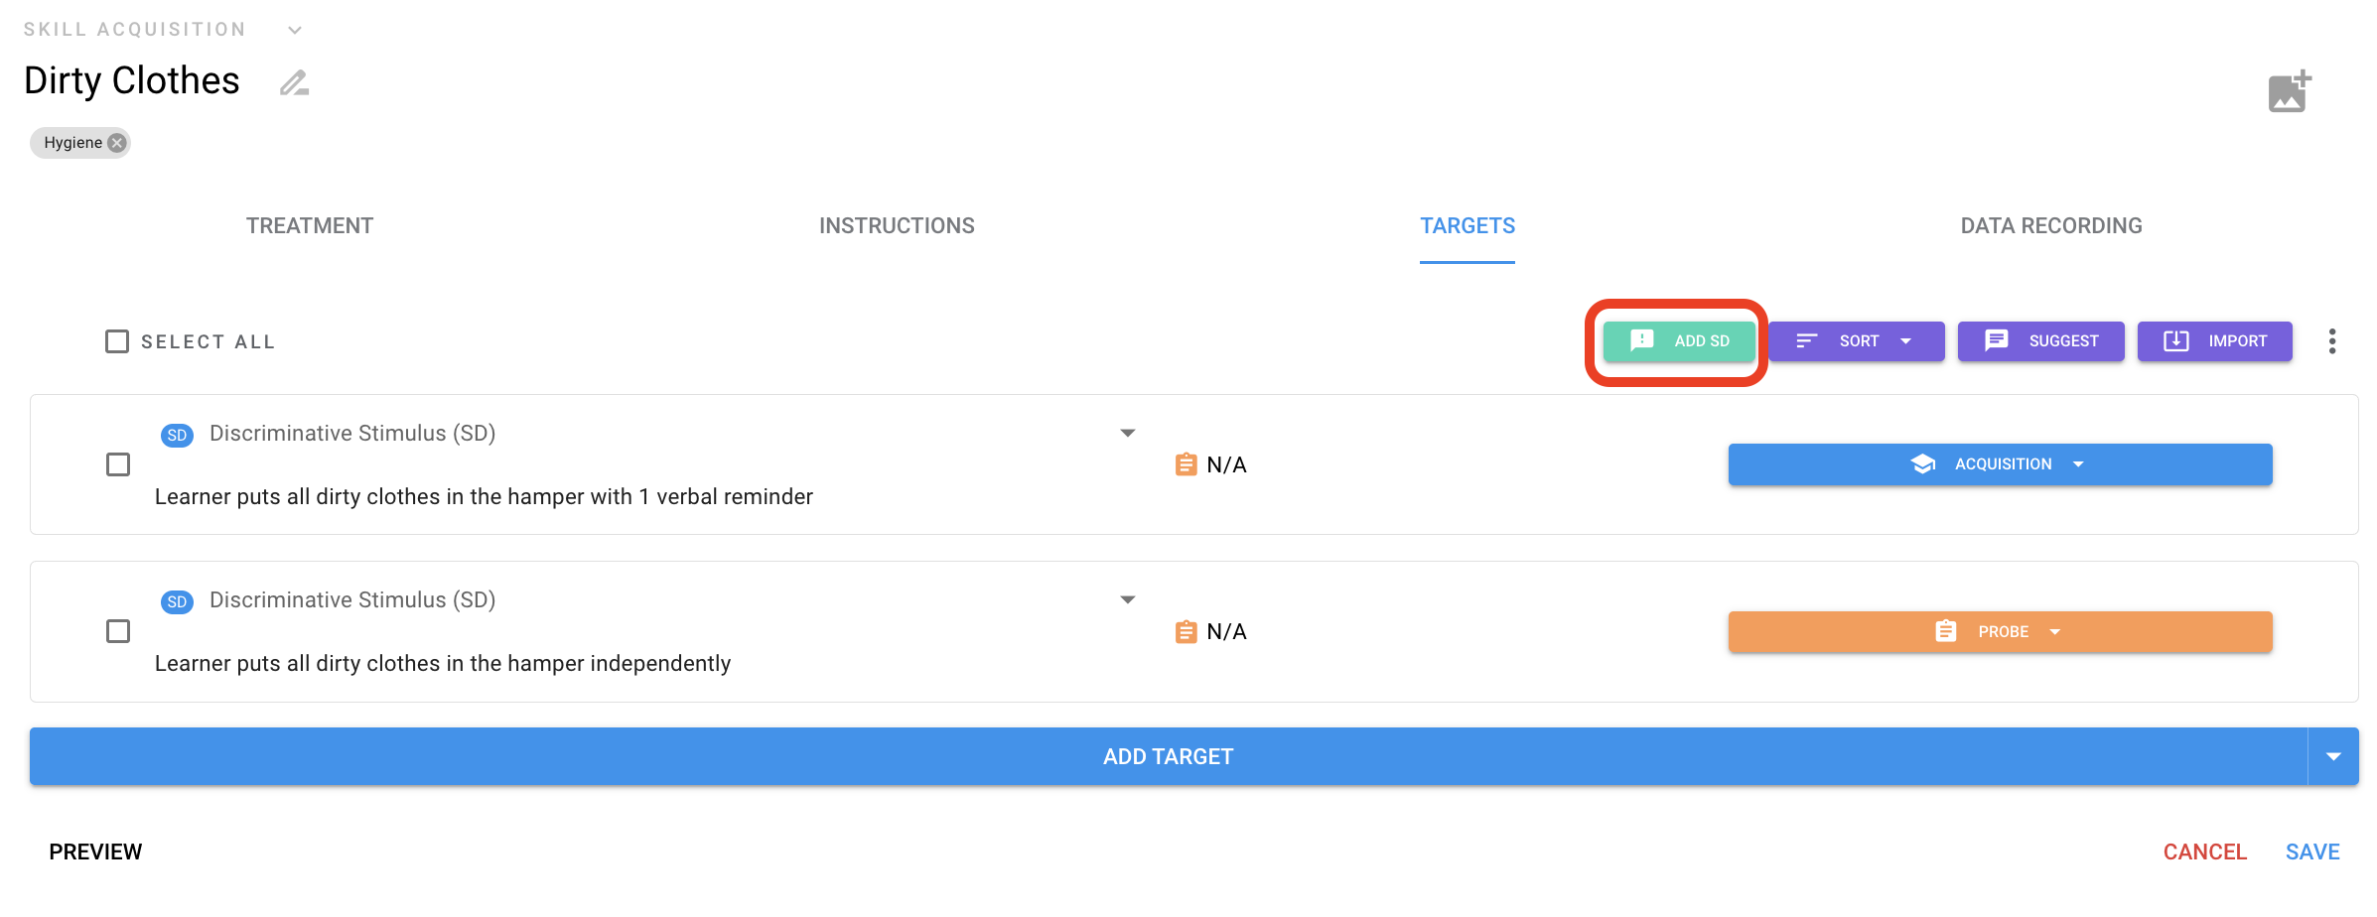The width and height of the screenshot is (2377, 917).
Task: Toggle the SELECT ALL checkbox
Action: pos(117,341)
